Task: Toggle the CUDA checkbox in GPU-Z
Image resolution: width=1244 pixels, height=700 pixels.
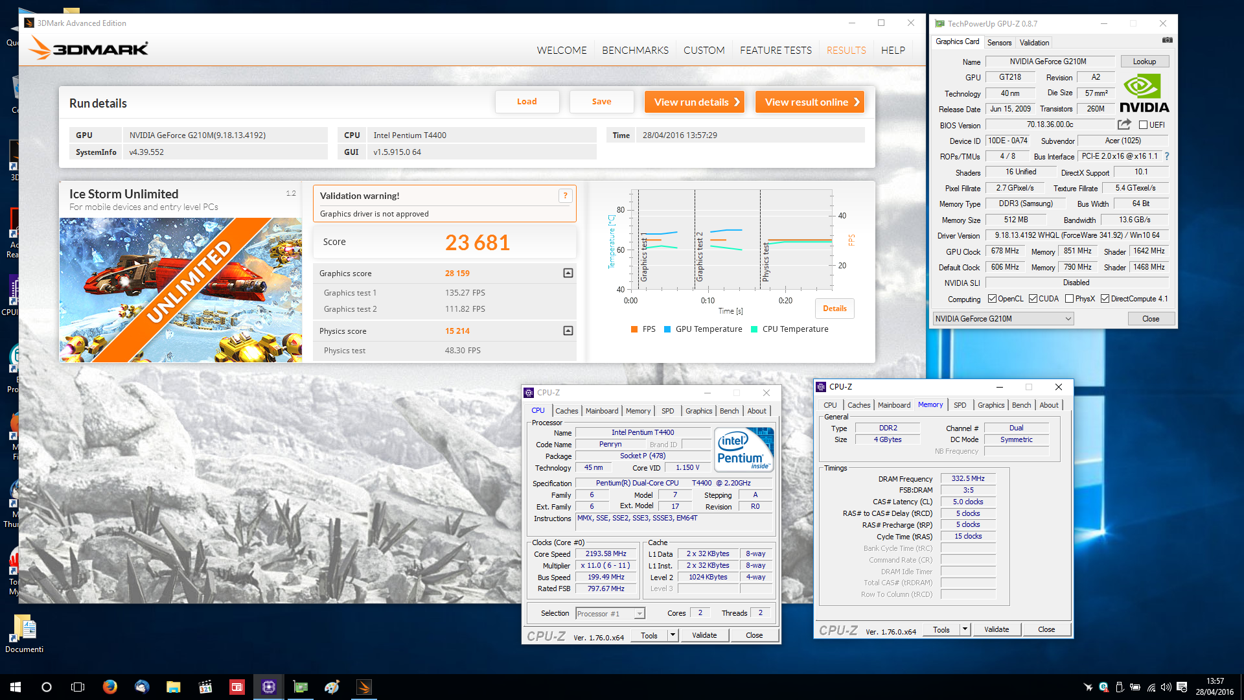Action: click(x=1033, y=299)
